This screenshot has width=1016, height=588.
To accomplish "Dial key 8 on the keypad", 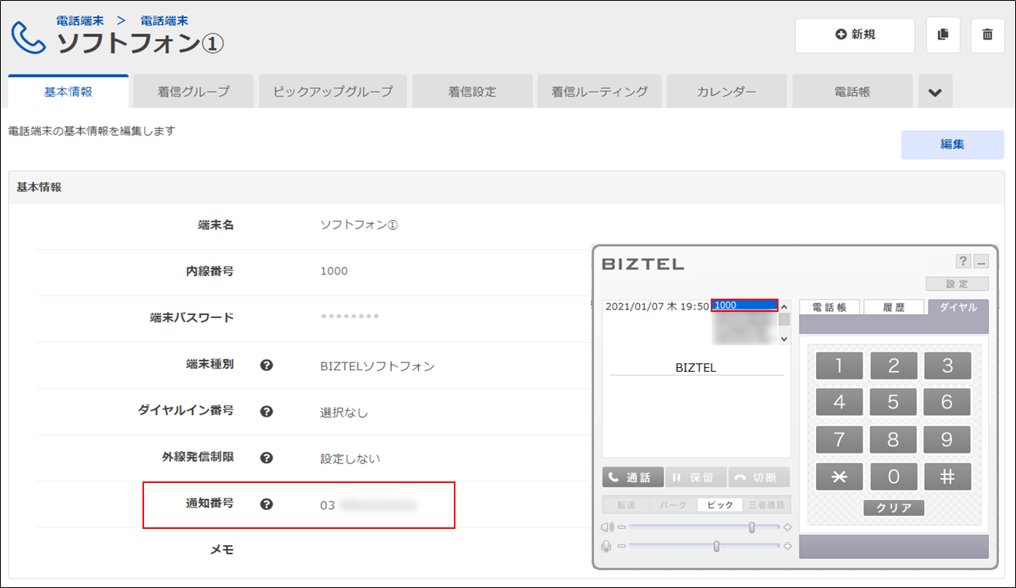I will coord(894,439).
